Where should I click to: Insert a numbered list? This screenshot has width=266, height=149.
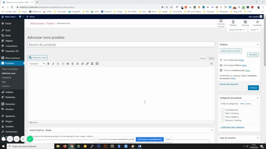tap(63, 64)
